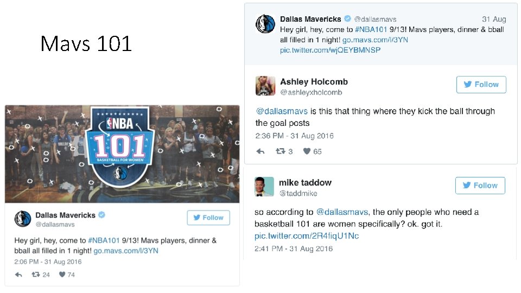
Task: Open #NBA101 hashtag in top right tweet
Action: 371,29
